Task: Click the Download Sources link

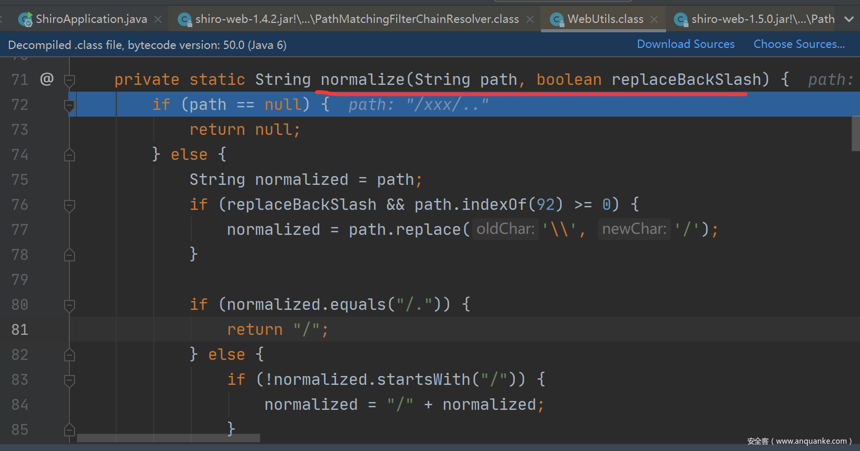Action: click(x=685, y=44)
